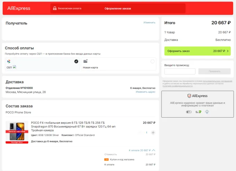
Task: Select Новая карта payment radio button
Action: click(x=152, y=61)
